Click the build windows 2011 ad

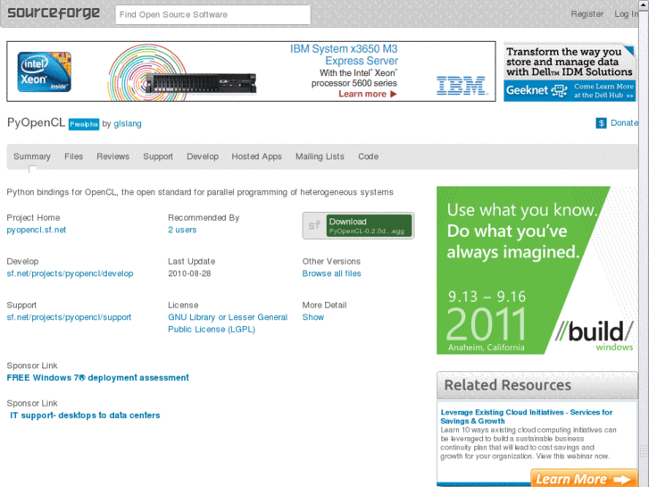coord(537,270)
